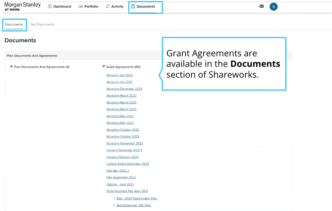
Task: Select the Documents sub-tab below the logo
Action: pos(14,24)
